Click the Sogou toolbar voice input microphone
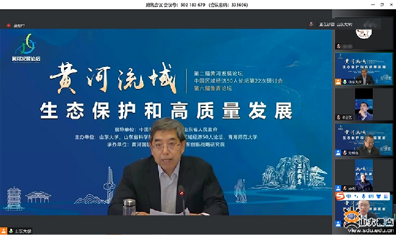The height and width of the screenshot is (235, 396). point(364,197)
